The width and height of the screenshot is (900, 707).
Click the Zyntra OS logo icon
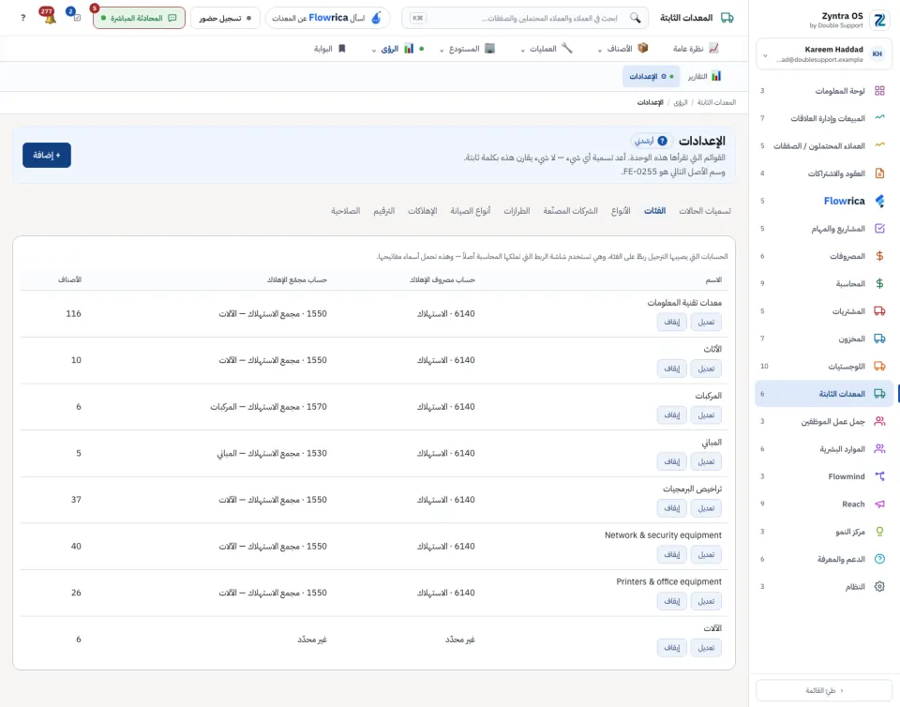tap(879, 20)
